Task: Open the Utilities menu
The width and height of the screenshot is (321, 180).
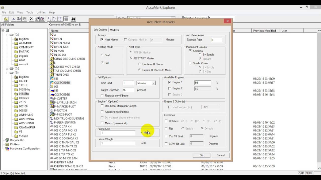Action: pos(41,12)
